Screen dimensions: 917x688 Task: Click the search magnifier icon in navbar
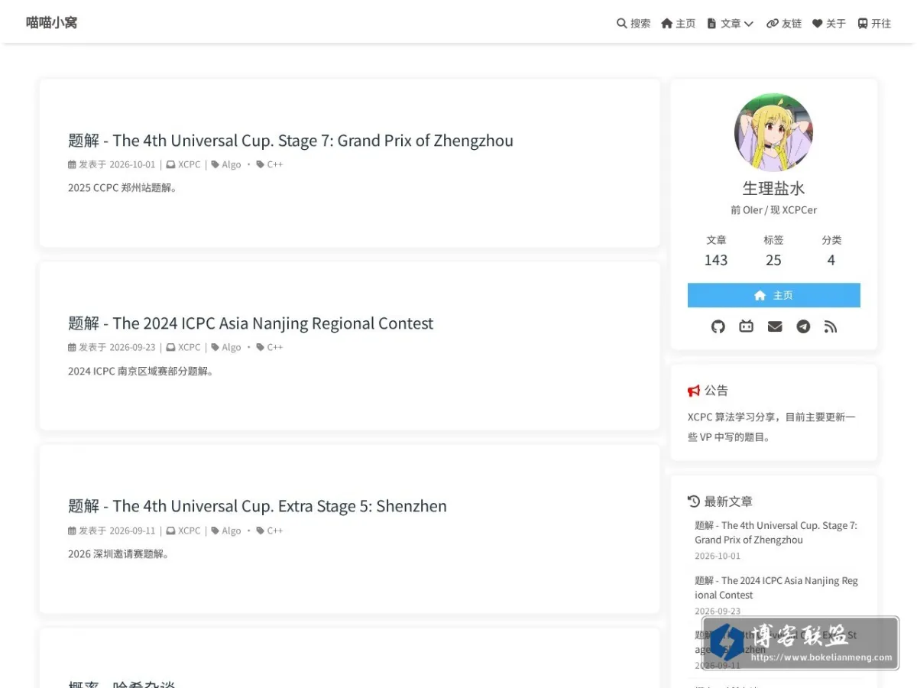621,24
